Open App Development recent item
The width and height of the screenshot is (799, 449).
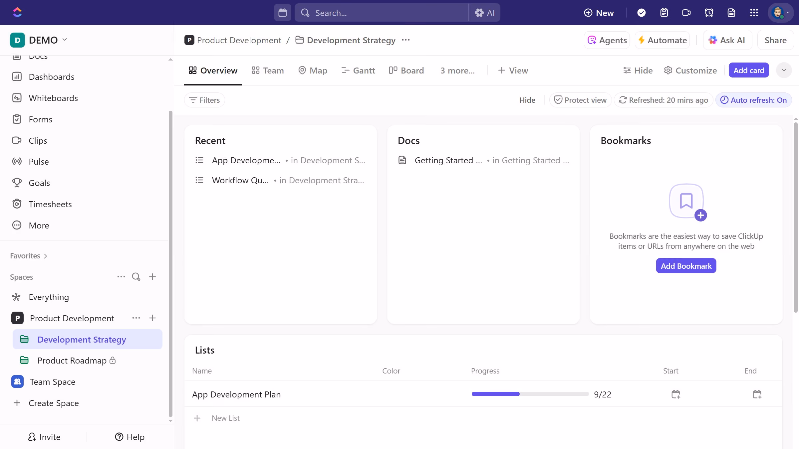(x=280, y=160)
